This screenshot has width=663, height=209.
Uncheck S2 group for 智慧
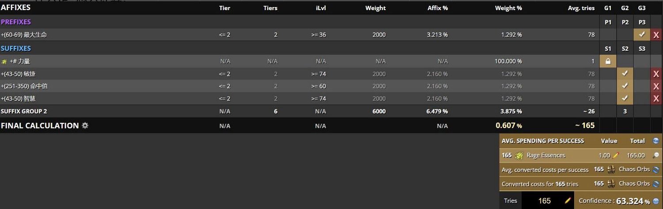(625, 98)
